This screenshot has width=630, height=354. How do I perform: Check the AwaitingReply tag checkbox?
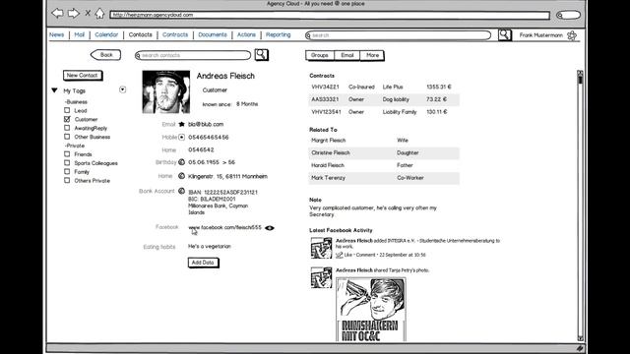[x=67, y=128]
